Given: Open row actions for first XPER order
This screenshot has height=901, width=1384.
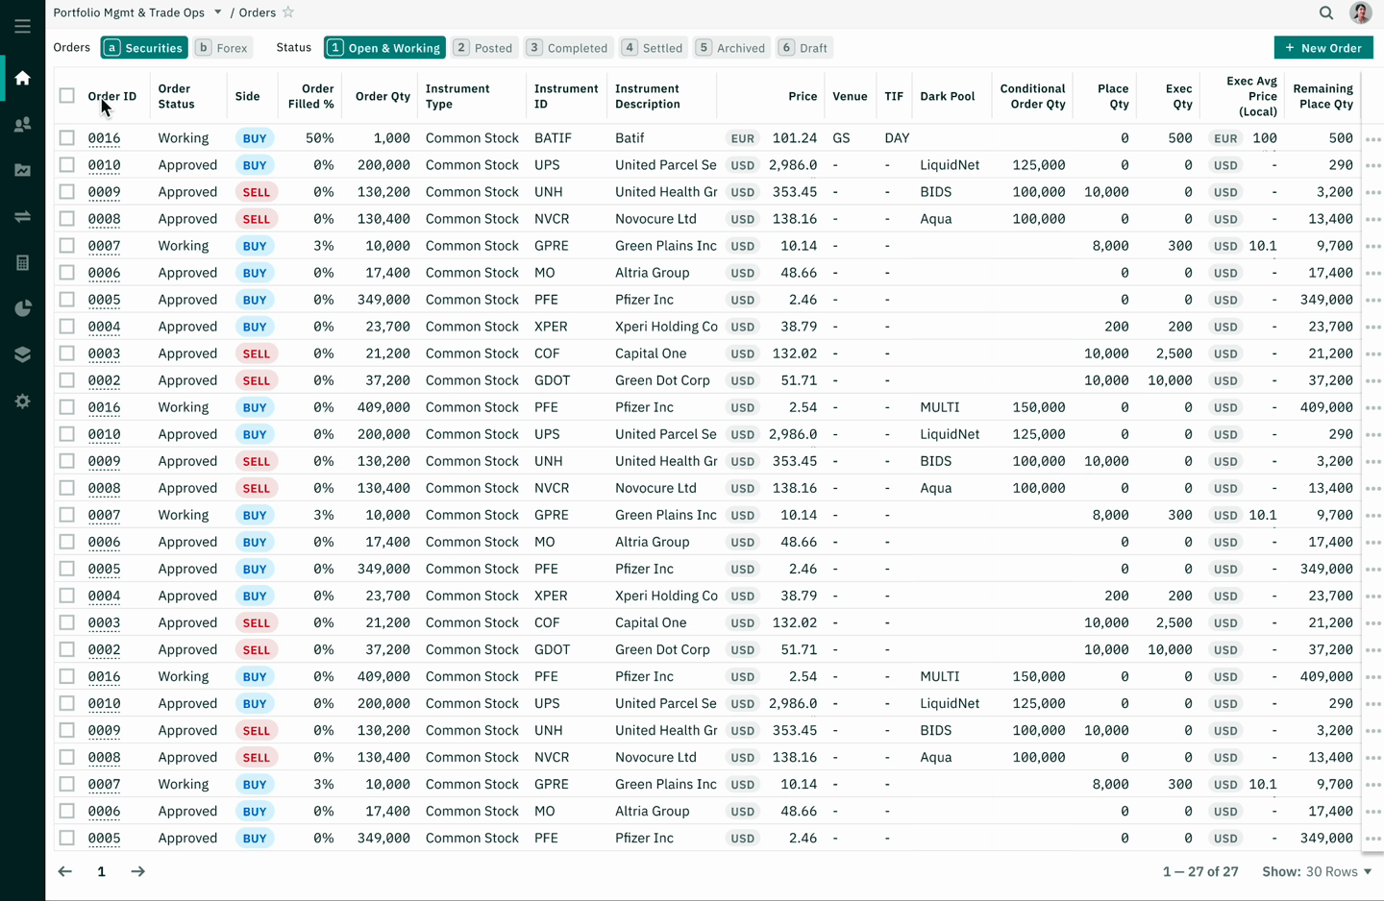Looking at the screenshot, I should (x=1372, y=328).
